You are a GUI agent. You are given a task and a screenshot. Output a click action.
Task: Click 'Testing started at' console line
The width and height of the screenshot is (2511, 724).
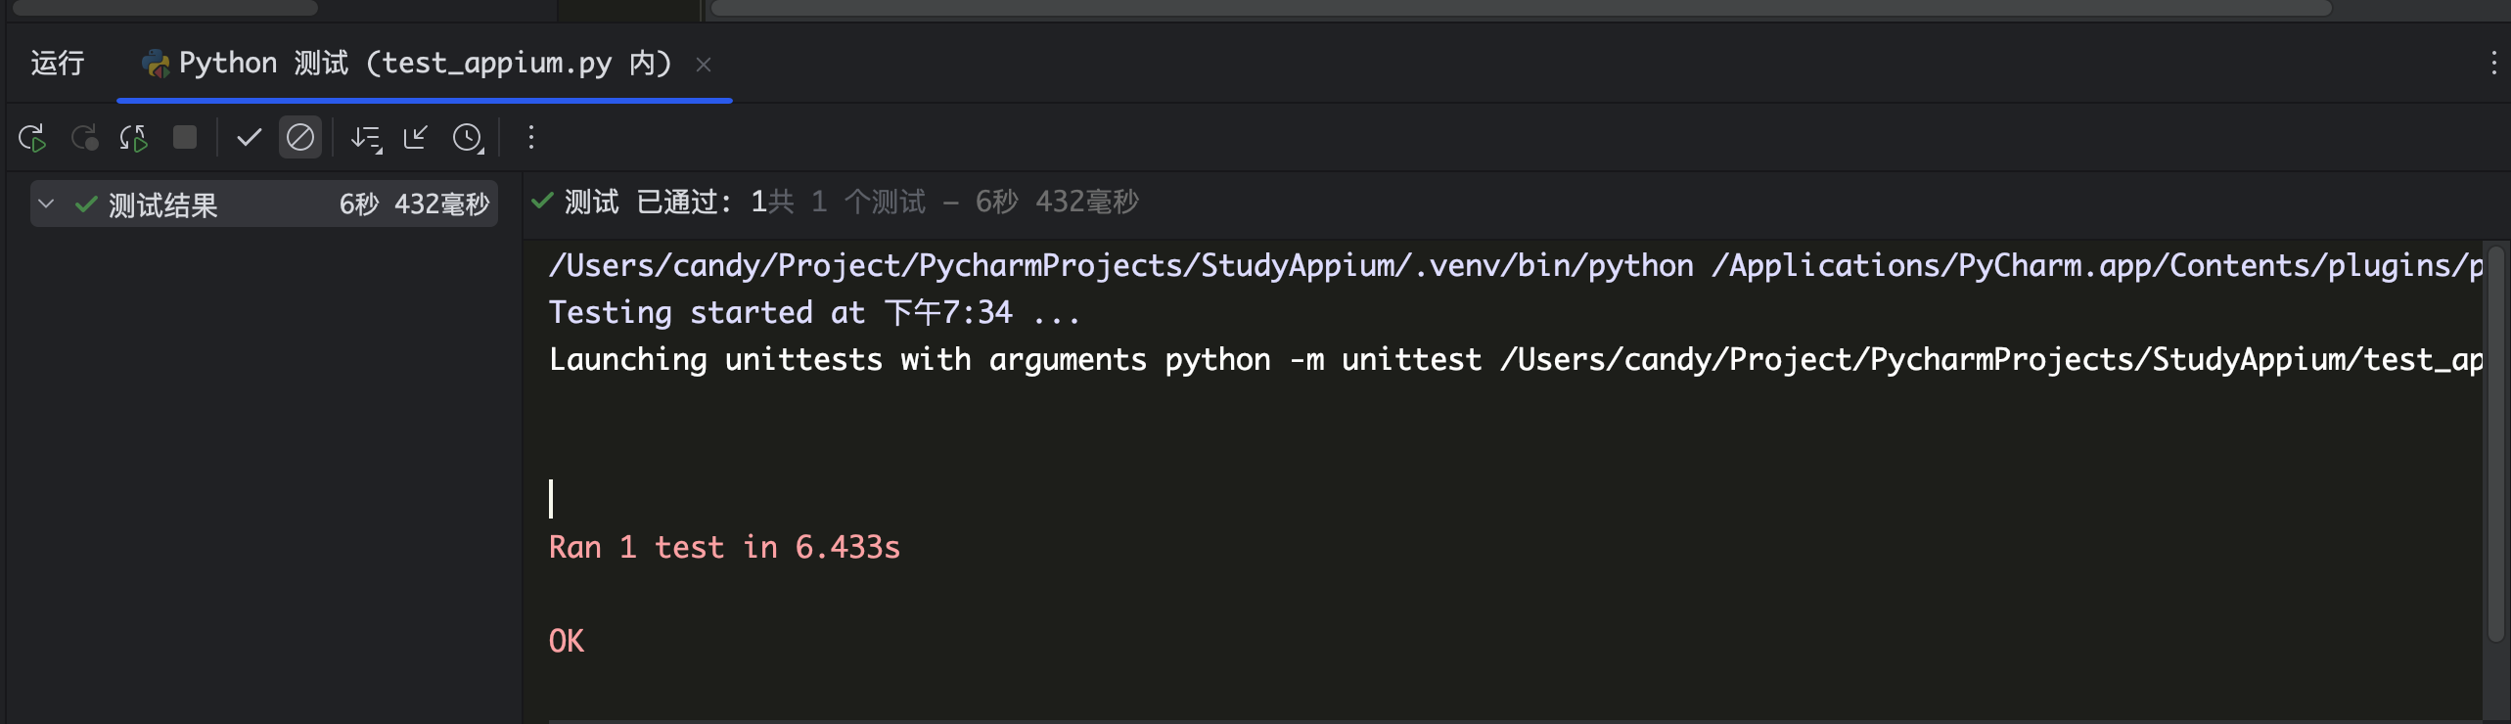(x=814, y=313)
